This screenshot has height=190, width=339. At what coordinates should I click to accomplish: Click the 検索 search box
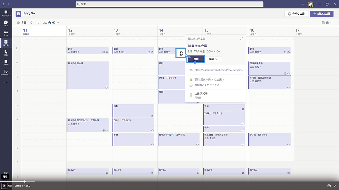pos(169,4)
